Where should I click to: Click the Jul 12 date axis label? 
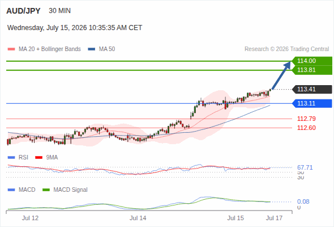tap(30, 218)
